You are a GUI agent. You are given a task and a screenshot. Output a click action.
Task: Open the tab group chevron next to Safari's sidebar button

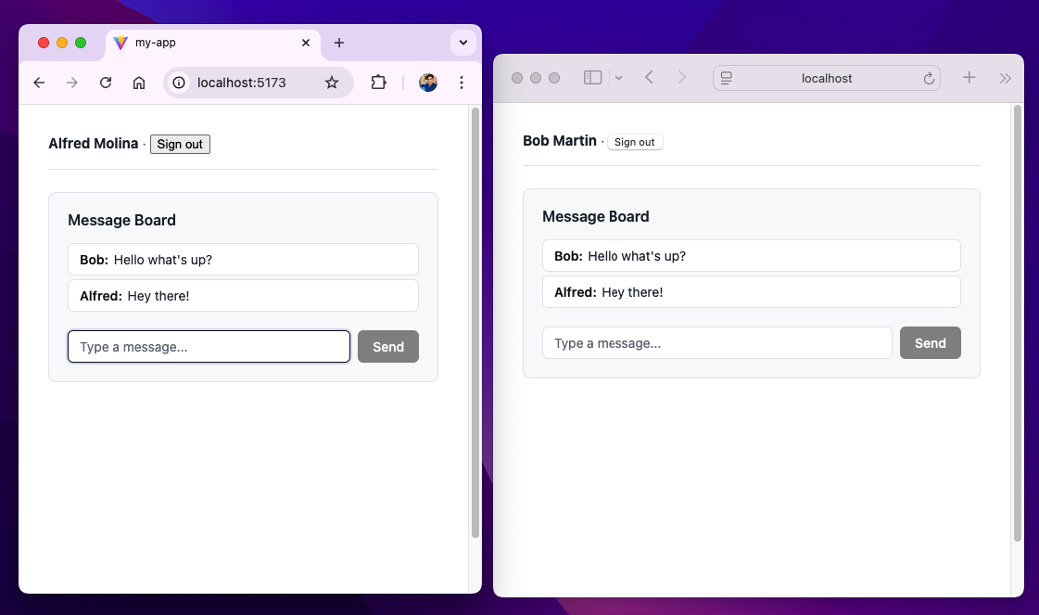[x=618, y=78]
